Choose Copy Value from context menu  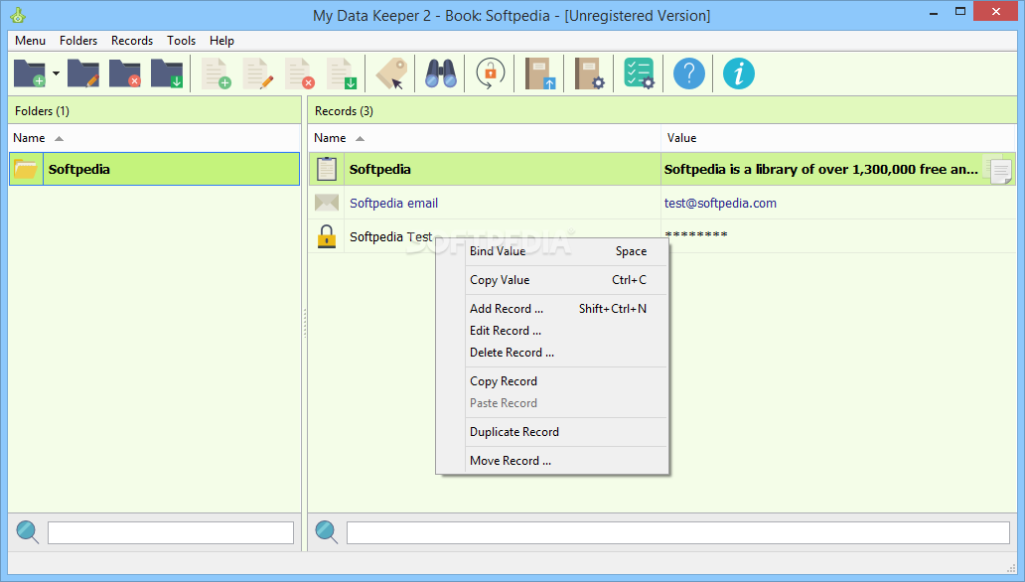[x=552, y=280]
